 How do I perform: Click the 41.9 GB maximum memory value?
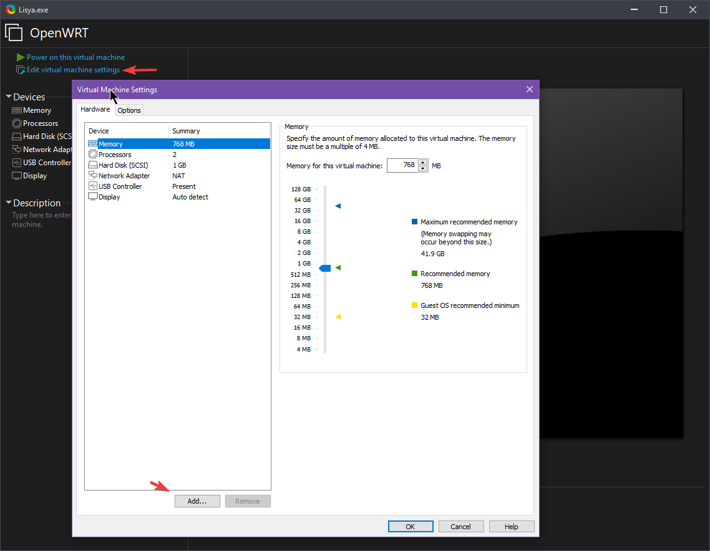tap(433, 254)
